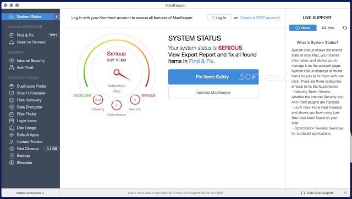Click the Softpedia's iMac label in gauge
The height and width of the screenshot is (199, 352).
point(116,89)
